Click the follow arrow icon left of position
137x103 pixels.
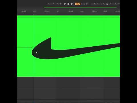point(48,4)
